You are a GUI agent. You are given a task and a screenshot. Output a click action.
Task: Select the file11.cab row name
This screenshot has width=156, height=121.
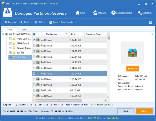point(46,90)
